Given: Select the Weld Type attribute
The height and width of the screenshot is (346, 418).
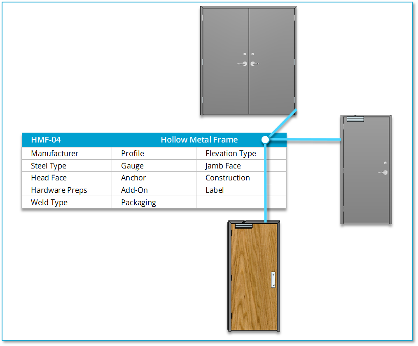Looking at the screenshot, I should click(49, 202).
